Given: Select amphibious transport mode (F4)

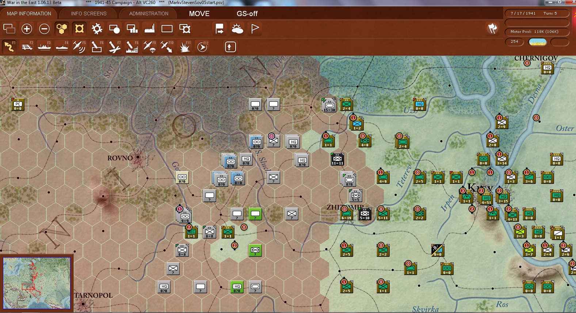Looking at the screenshot, I should coord(62,47).
